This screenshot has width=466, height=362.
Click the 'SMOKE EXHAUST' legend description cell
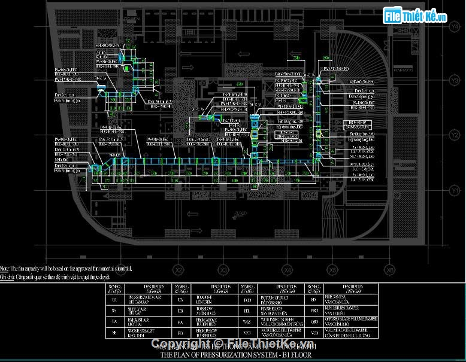[149, 333]
